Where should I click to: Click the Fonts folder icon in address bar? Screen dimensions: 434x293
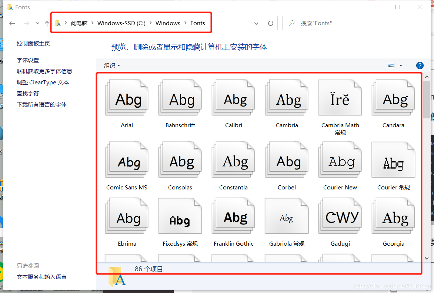58,23
